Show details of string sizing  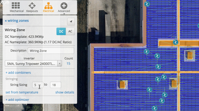click(65, 92)
